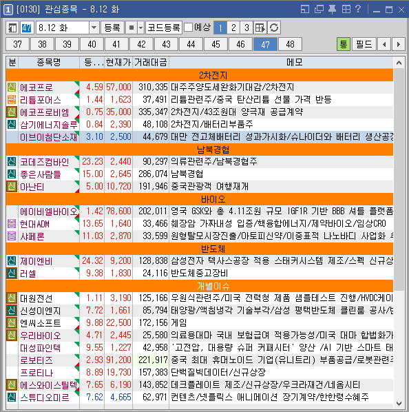Click the 221,917 trading value cell

pos(151,360)
